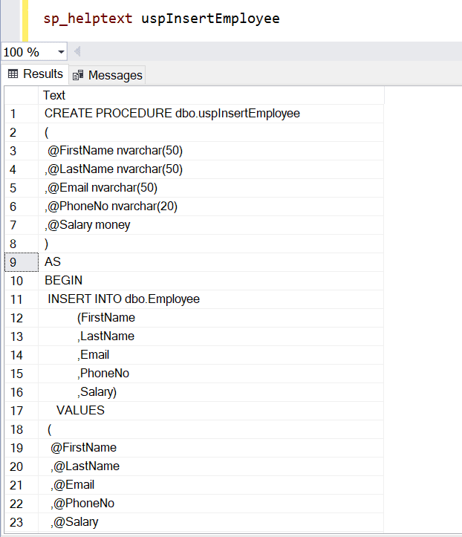Click the grid icon on Results tab

tap(13, 74)
